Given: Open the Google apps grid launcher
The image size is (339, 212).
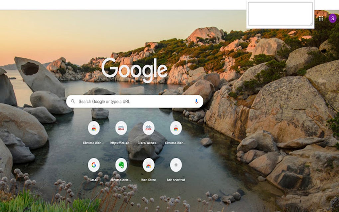Looking at the screenshot, I should pyautogui.click(x=321, y=19).
